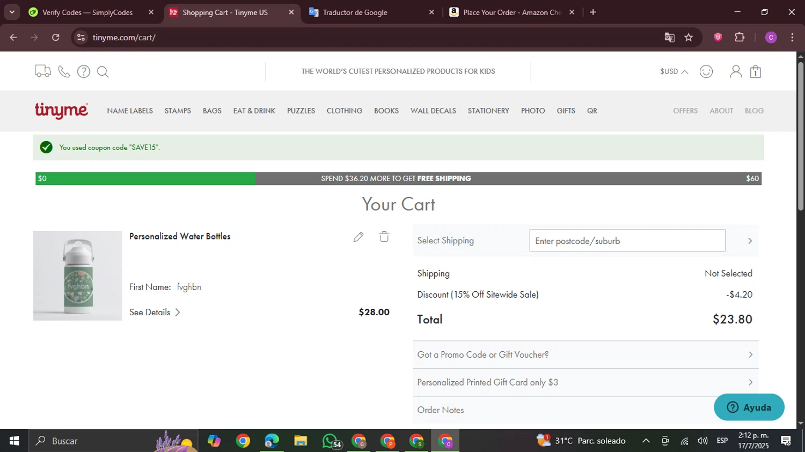Image resolution: width=805 pixels, height=452 pixels.
Task: Delete the water bottle from cart
Action: click(x=384, y=236)
